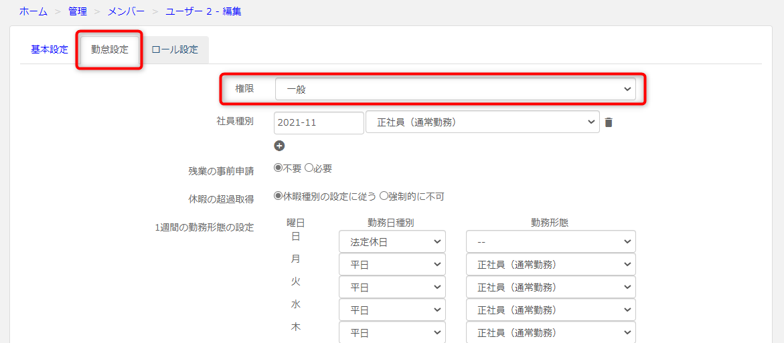The height and width of the screenshot is (343, 784).
Task: Switch to the 基本設定 tab
Action: click(50, 50)
